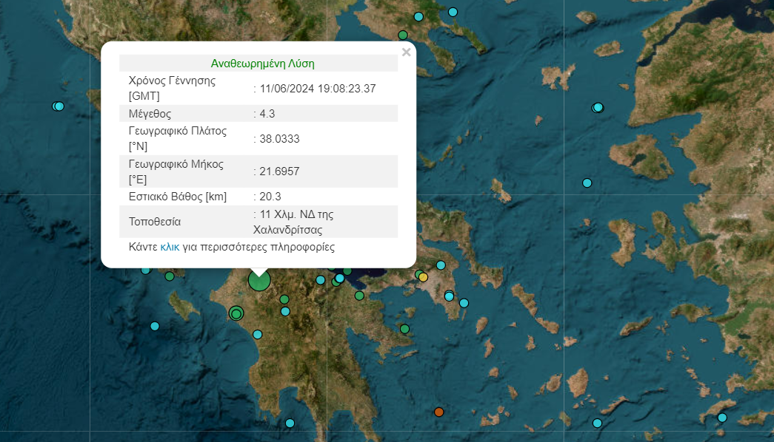The image size is (774, 442).
Task: Click the 'Εστιακό Βάθος [km]' label
Action: tap(177, 197)
